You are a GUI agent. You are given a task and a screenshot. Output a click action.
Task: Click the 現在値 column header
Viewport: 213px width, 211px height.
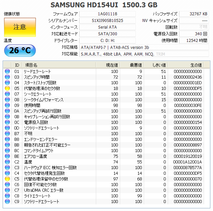point(108,65)
